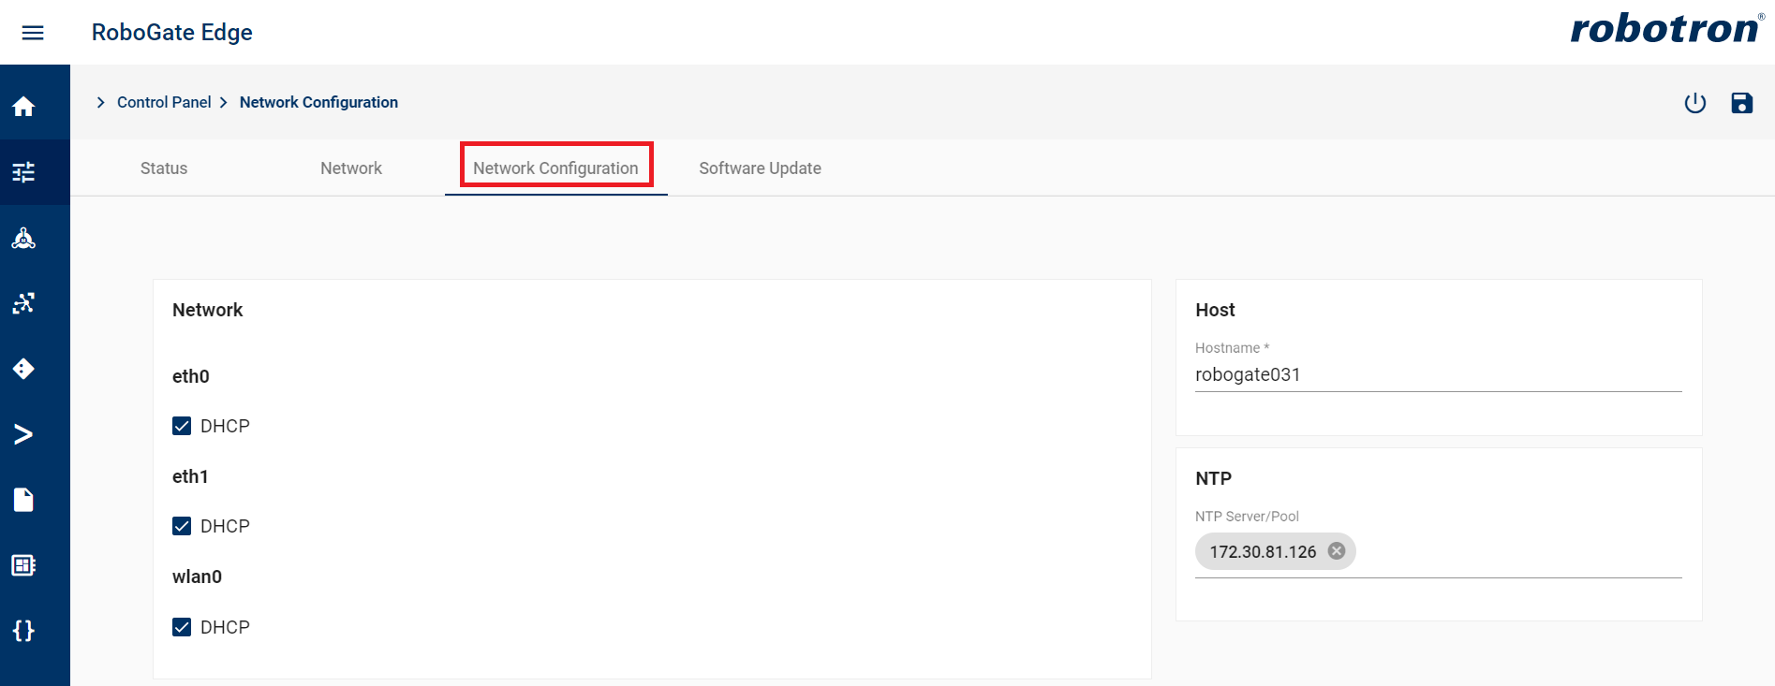Screen dimensions: 1775x686
Task: Select the document file sidebar icon
Action: pyautogui.click(x=23, y=500)
